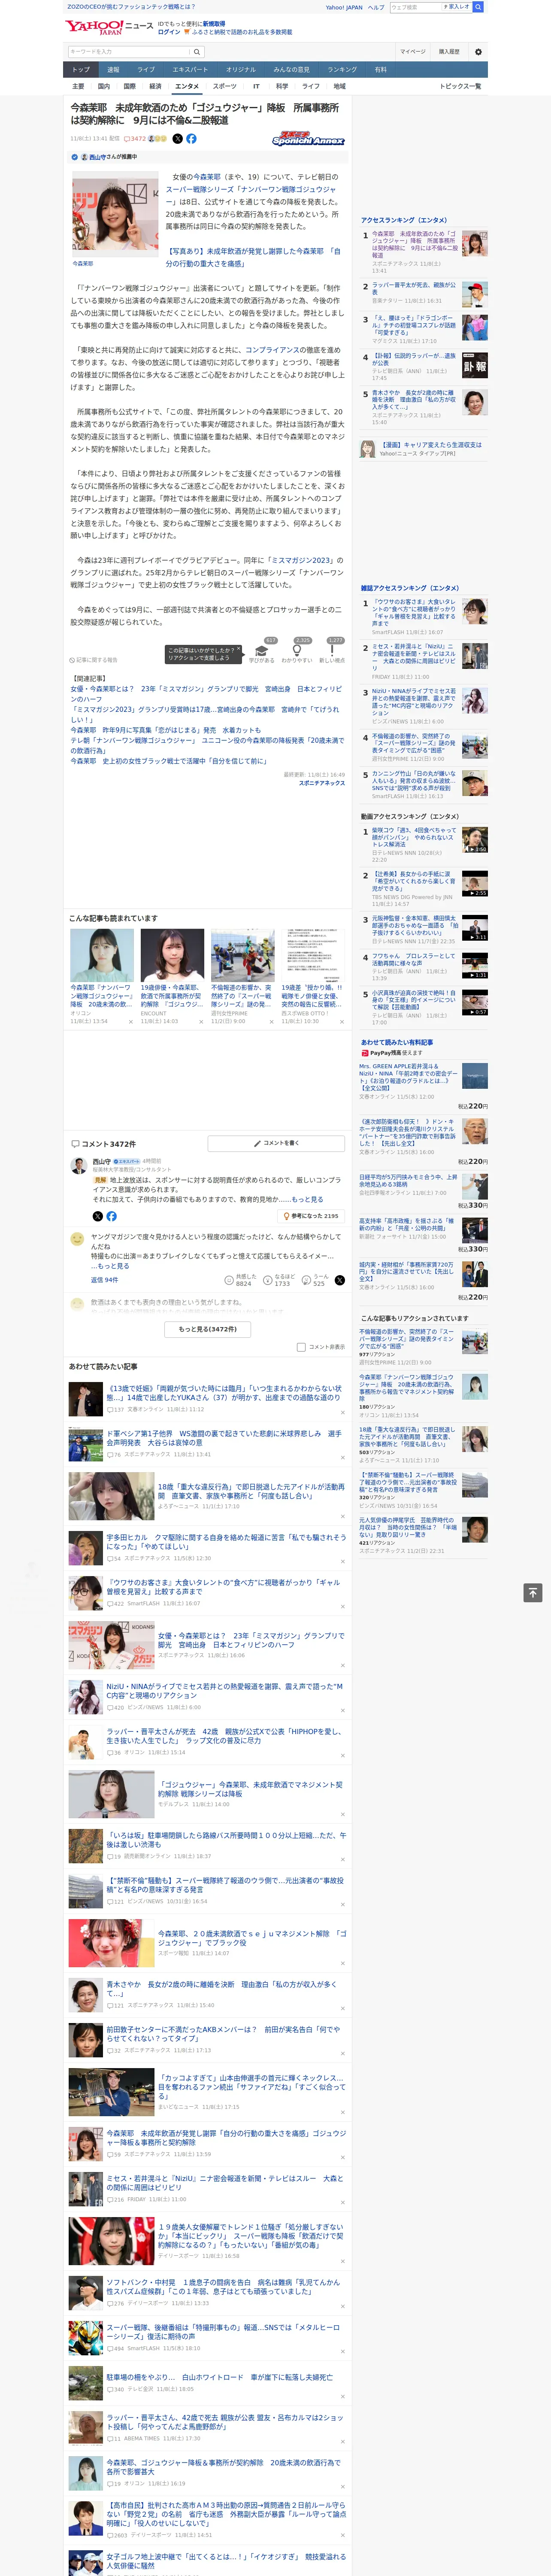The image size is (551, 2576).
Task: Open settings via the gear icon
Action: pos(478,52)
